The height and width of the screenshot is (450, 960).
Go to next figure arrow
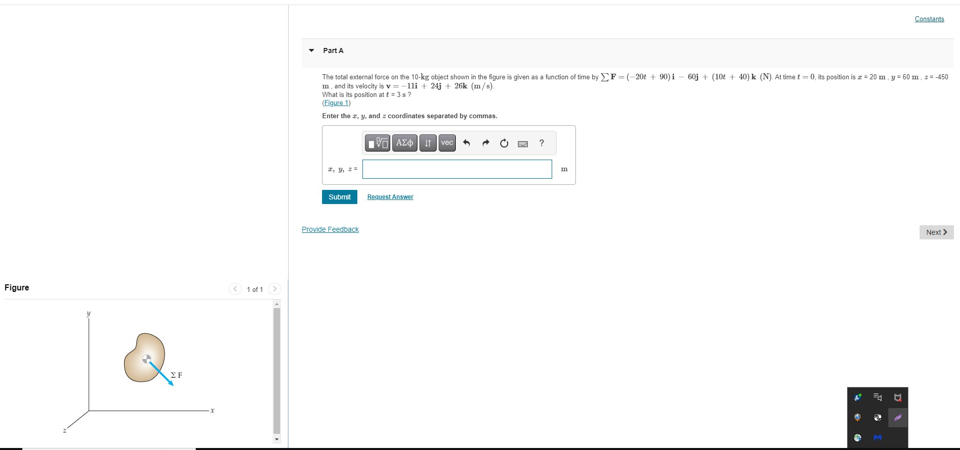(274, 289)
